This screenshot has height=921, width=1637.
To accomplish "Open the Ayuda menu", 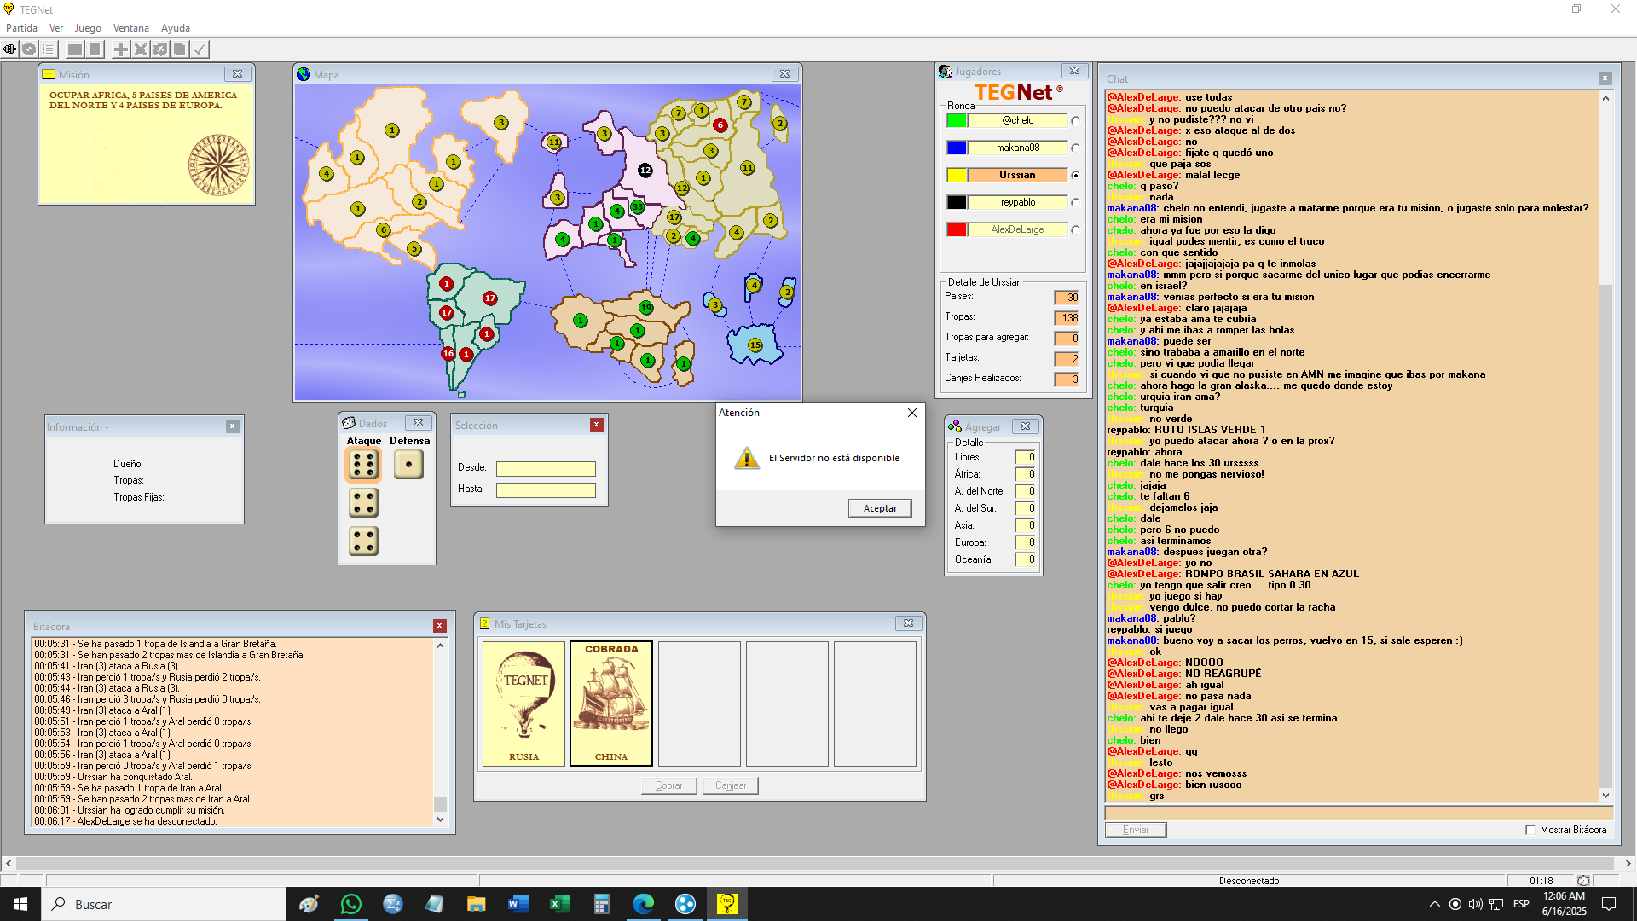I will (176, 28).
